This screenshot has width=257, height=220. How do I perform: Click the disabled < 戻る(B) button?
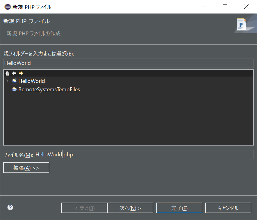84,208
